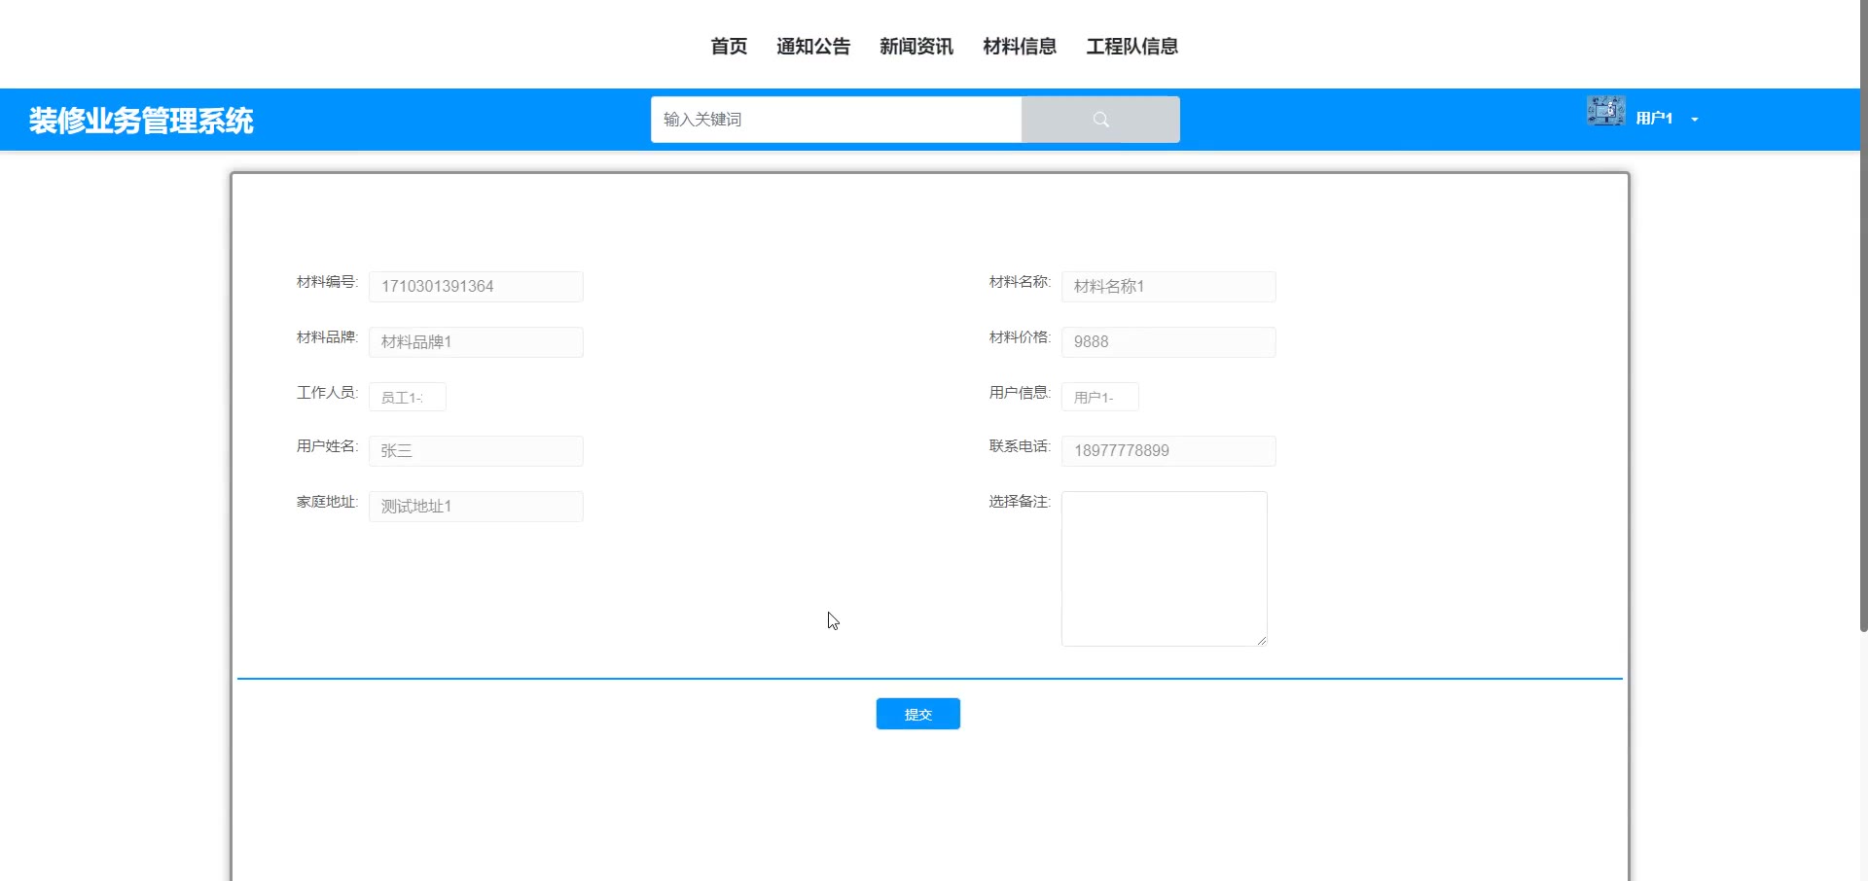Expand the 用户1 account dropdown arrow
The height and width of the screenshot is (881, 1868).
[1695, 120]
